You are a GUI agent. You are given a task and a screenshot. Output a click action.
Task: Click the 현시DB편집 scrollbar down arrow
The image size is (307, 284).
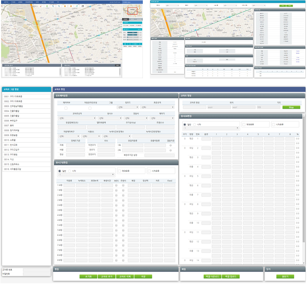pos(304,263)
